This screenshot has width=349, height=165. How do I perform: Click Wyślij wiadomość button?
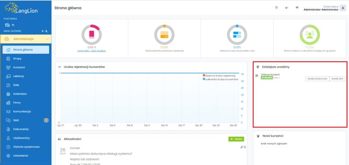tap(317, 79)
